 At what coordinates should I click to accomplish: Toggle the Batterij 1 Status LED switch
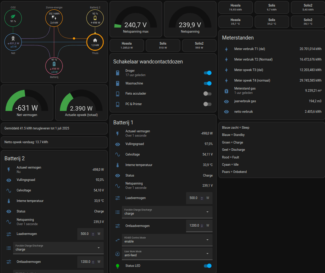pyautogui.click(x=208, y=266)
